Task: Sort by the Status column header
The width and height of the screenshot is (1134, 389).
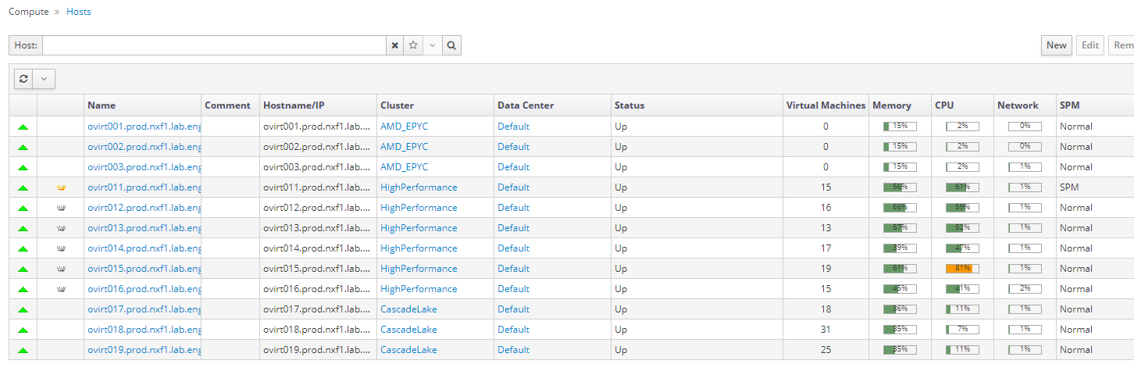Action: [x=629, y=105]
